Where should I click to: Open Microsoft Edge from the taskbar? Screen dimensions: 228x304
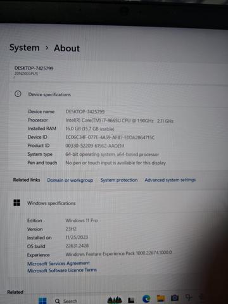[x=146, y=299]
